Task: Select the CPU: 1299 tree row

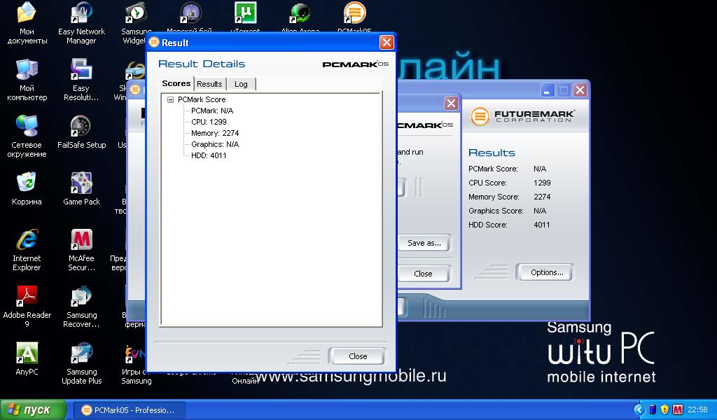Action: coord(209,122)
